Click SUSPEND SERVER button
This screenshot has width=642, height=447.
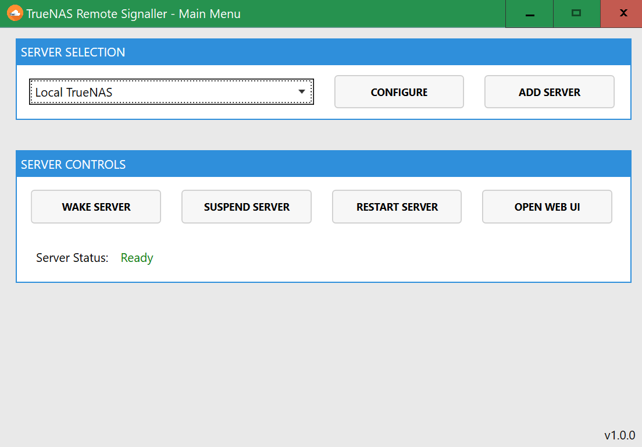point(247,207)
